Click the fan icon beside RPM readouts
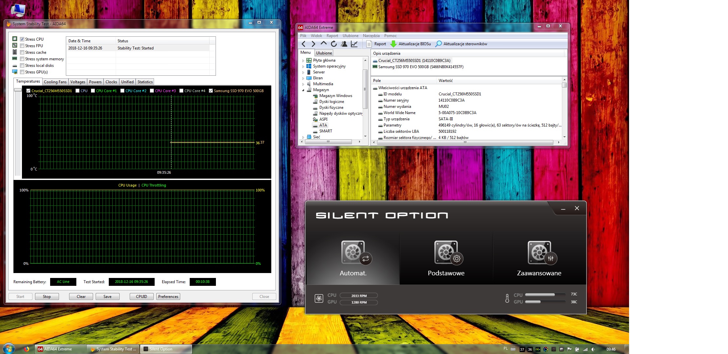 pyautogui.click(x=319, y=298)
